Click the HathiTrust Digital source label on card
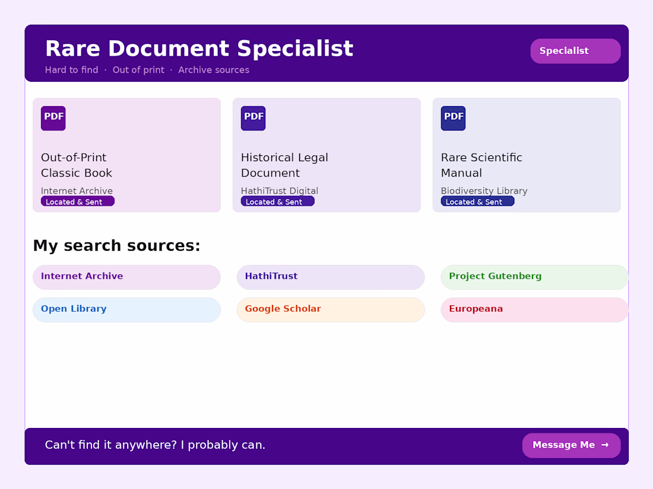The height and width of the screenshot is (489, 653). coord(280,191)
